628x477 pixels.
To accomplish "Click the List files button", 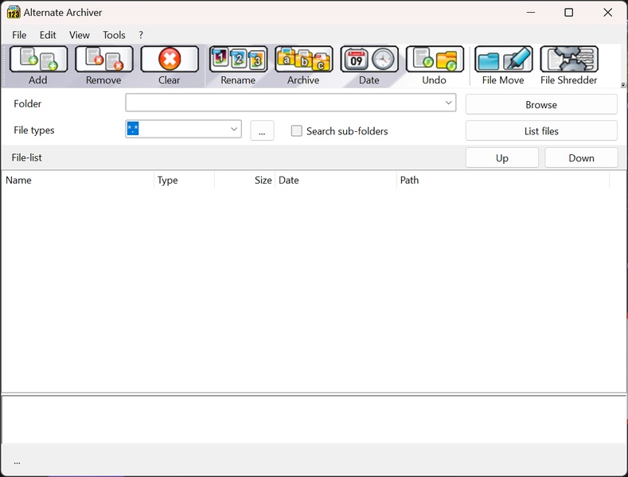I will (x=541, y=131).
